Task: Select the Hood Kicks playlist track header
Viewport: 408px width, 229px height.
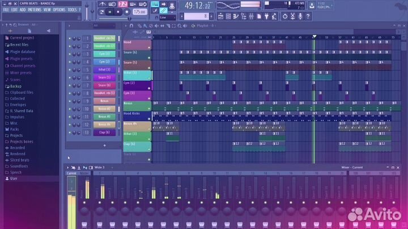Action: click(137, 114)
